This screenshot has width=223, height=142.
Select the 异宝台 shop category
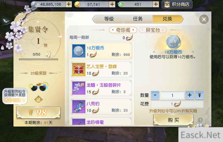pos(152,30)
